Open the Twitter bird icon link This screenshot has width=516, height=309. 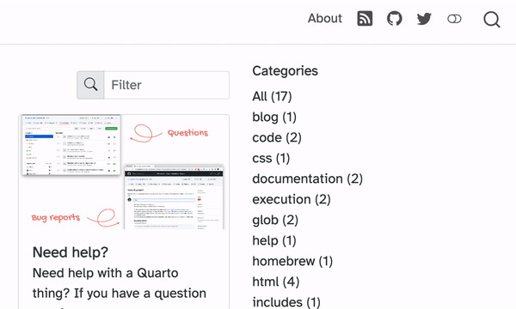click(424, 19)
